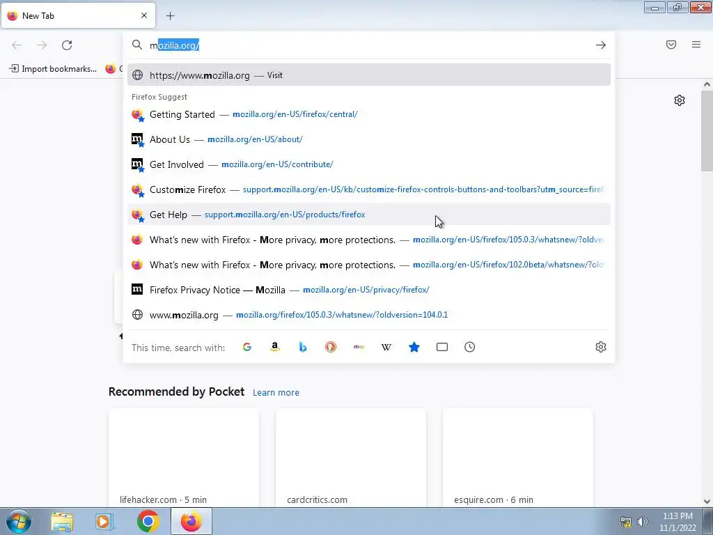Open the About Us suggestion
This screenshot has width=713, height=535.
[x=369, y=139]
